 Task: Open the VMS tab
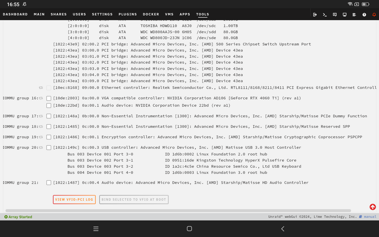click(x=169, y=14)
